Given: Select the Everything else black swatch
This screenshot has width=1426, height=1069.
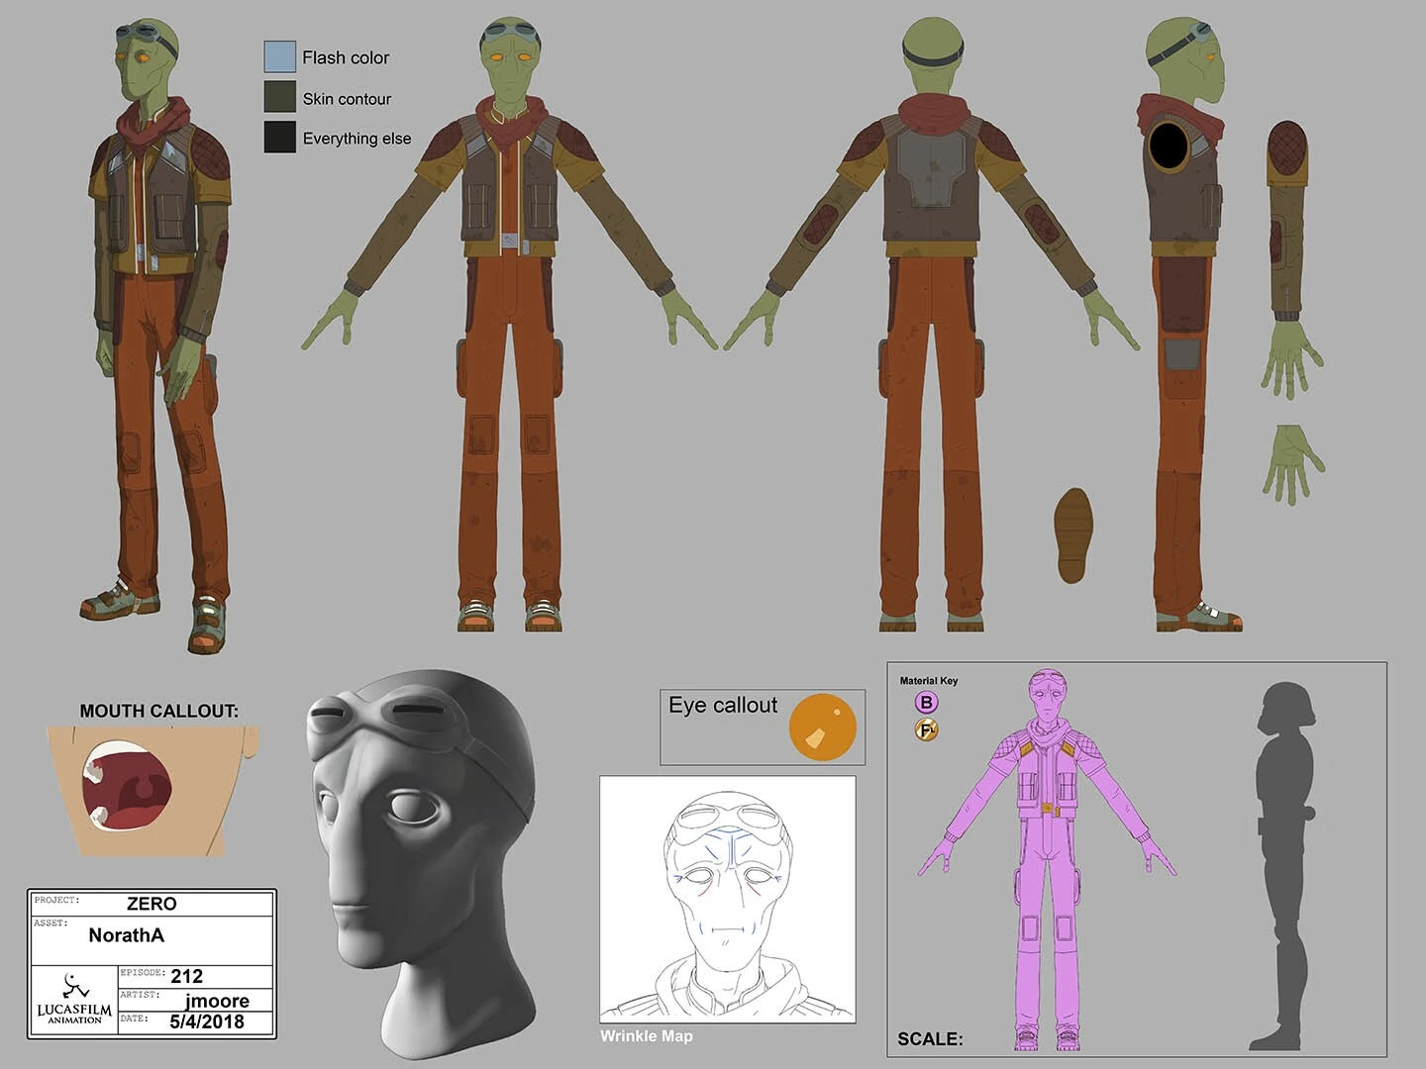Looking at the screenshot, I should point(279,137).
